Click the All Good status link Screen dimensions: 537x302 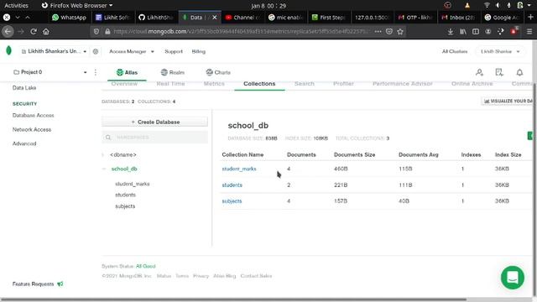tap(145, 266)
